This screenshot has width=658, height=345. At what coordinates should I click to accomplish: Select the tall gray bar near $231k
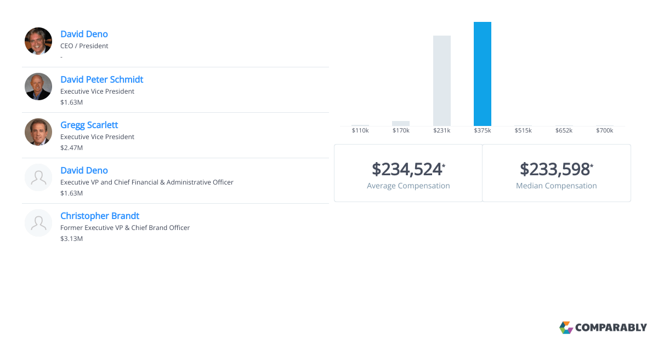coord(442,79)
